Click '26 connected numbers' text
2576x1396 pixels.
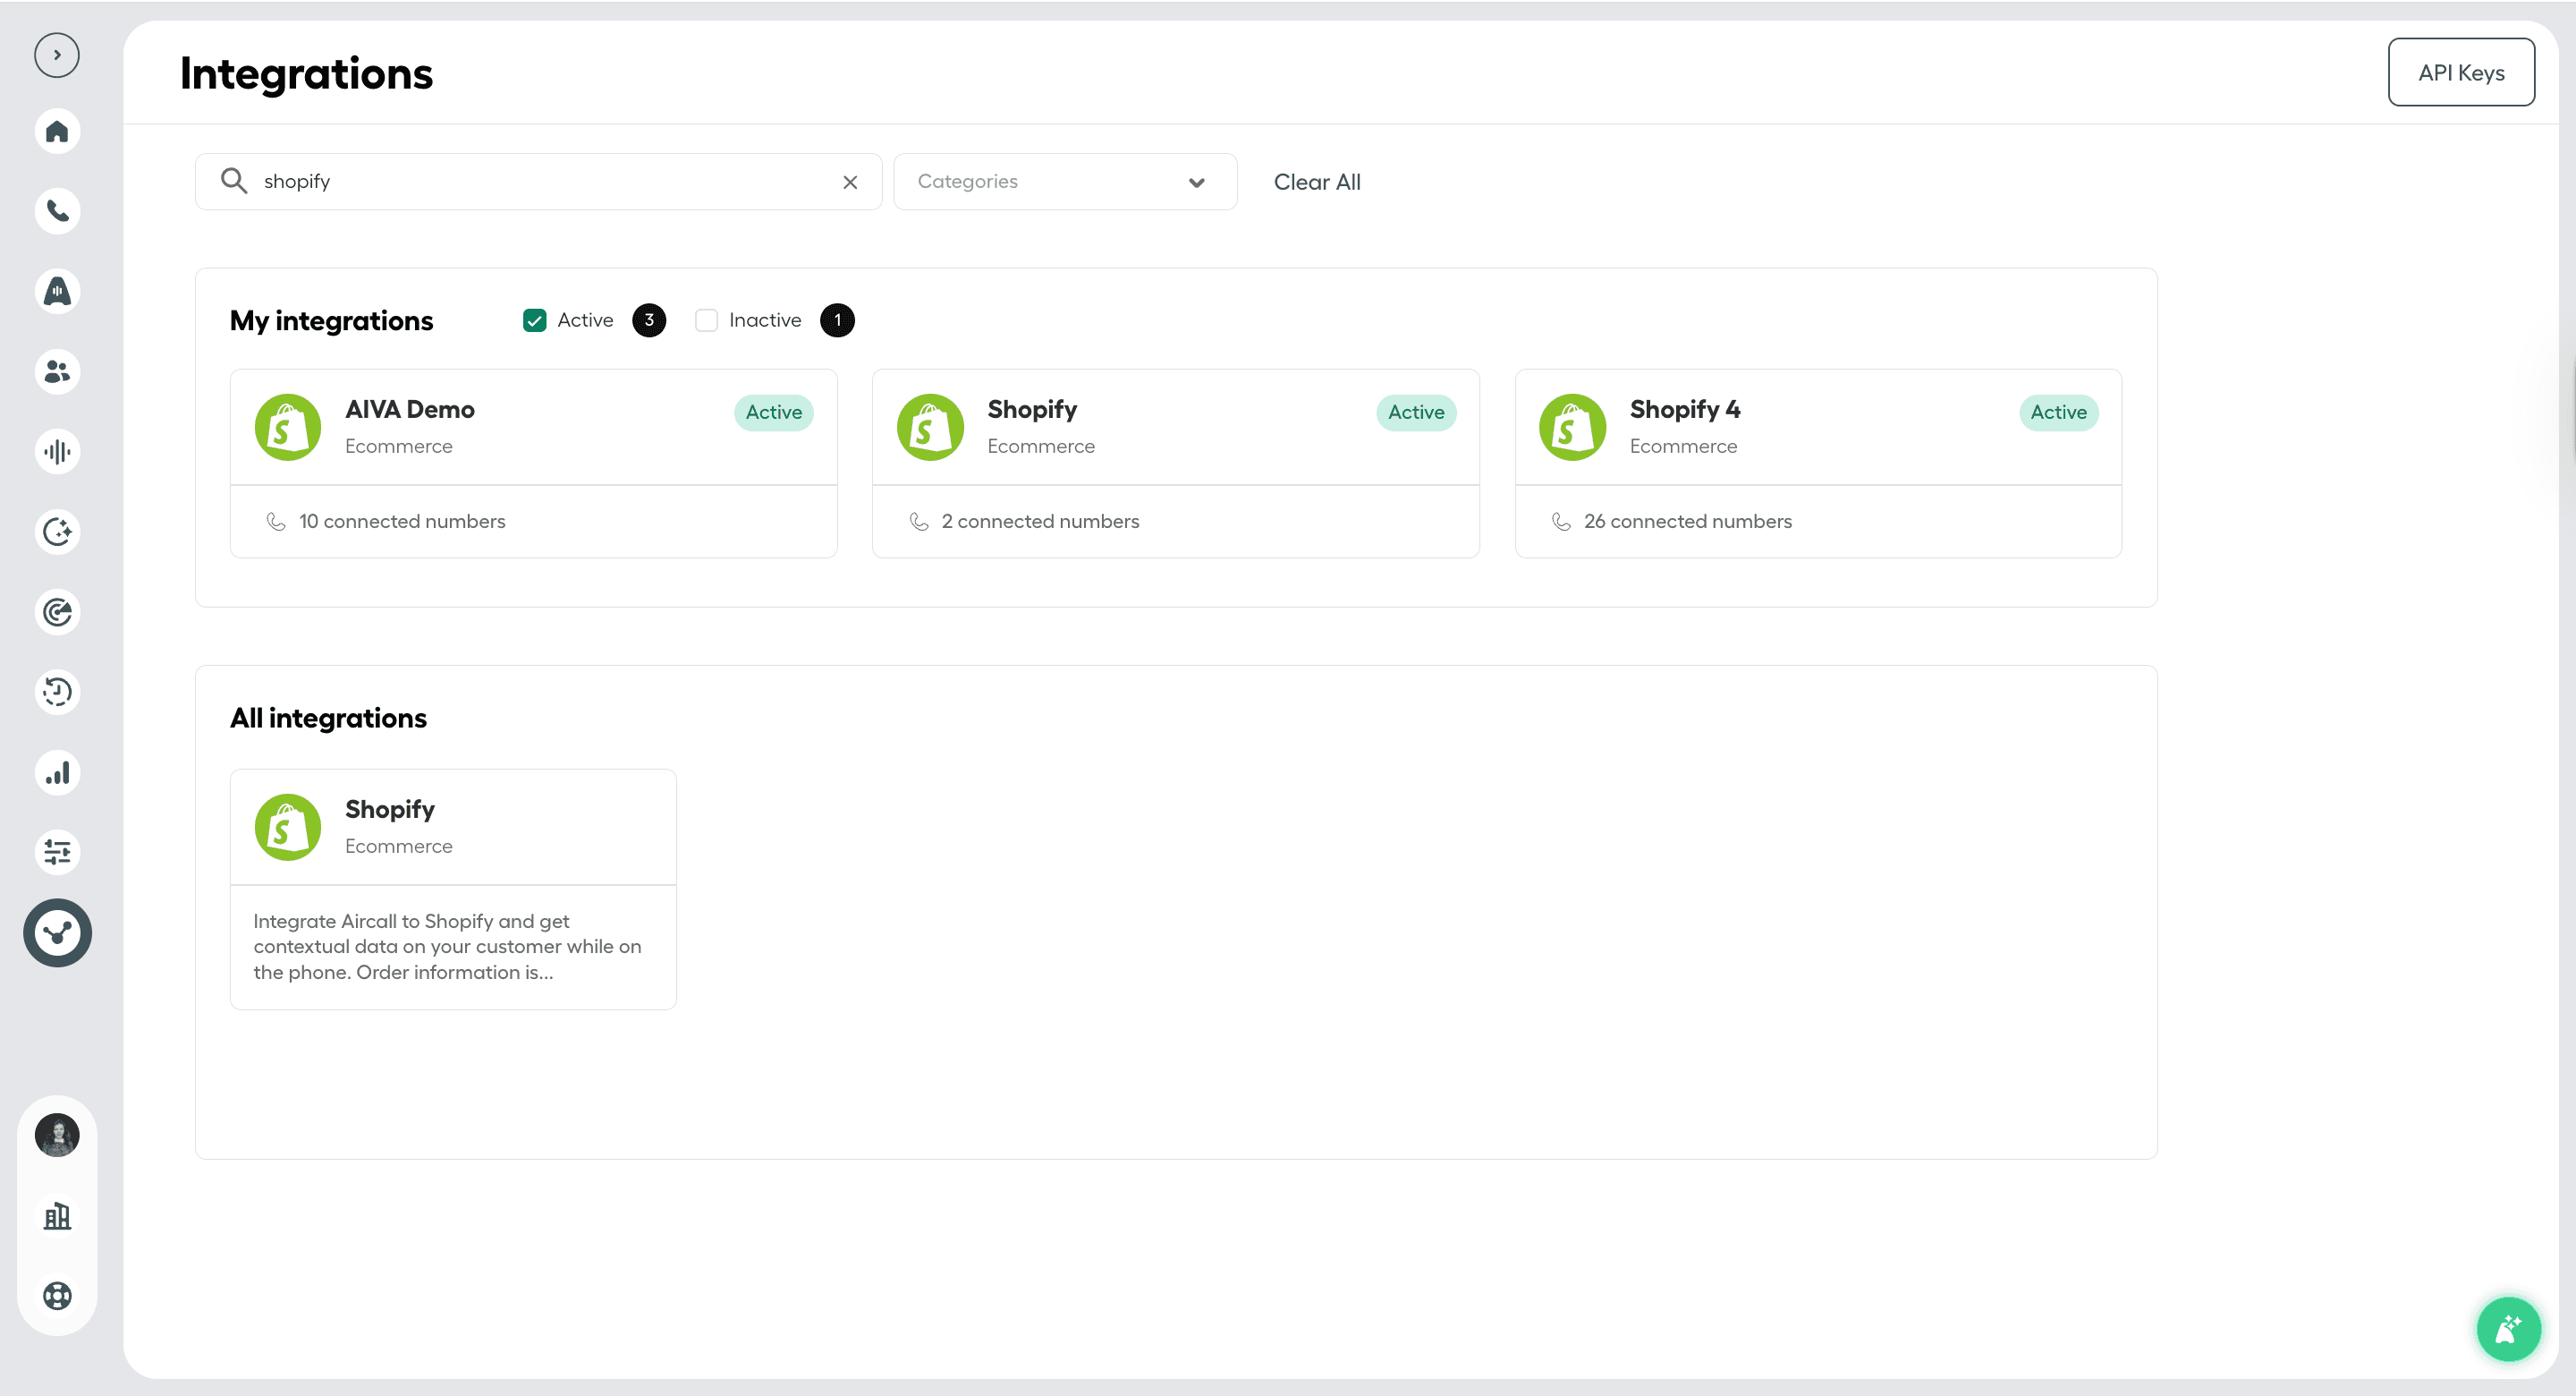(x=1688, y=522)
